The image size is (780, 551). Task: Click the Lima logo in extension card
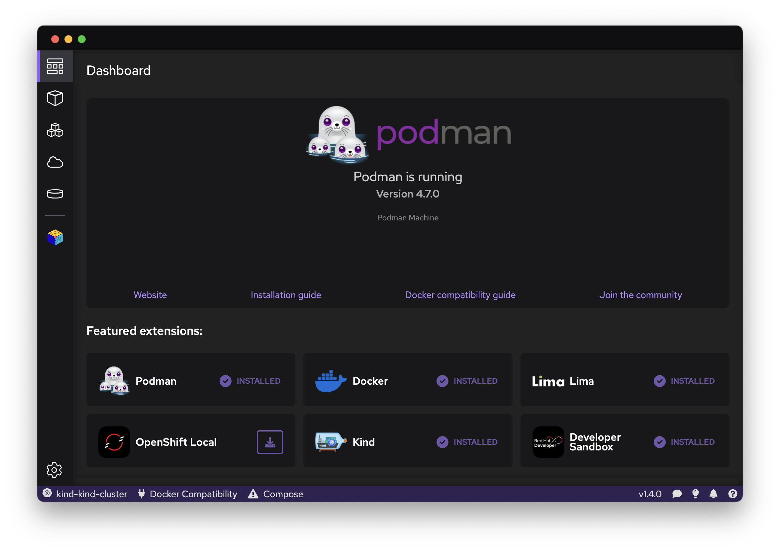tap(548, 382)
